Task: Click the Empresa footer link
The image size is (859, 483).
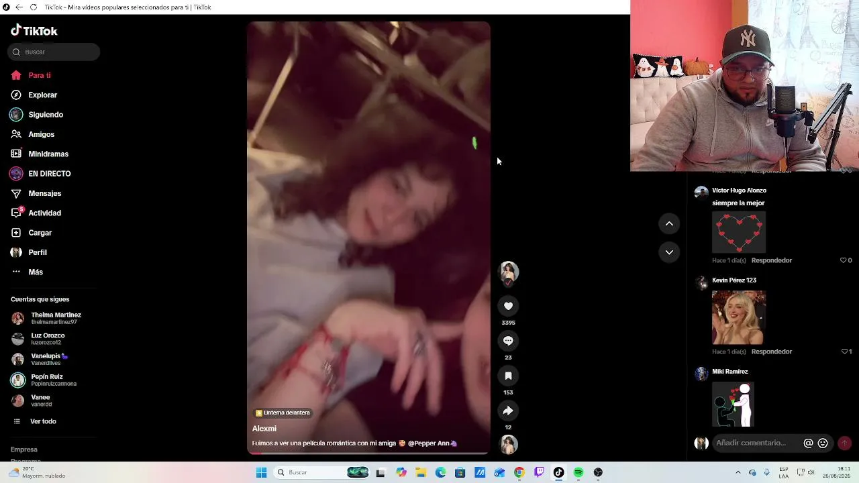Action: (24, 449)
